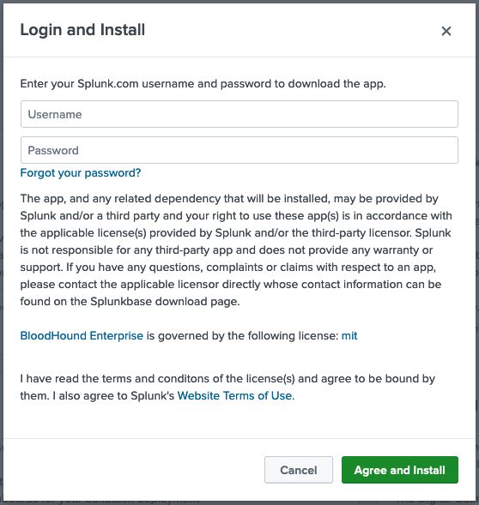Click the X icon in dialog header
Screen dimensions: 479x505
446,31
